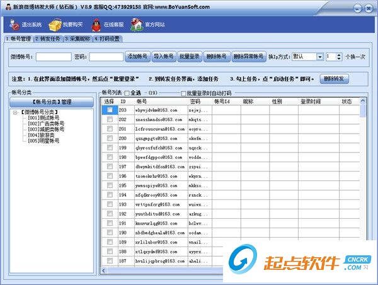Check the box for account ID 199

tap(110, 148)
